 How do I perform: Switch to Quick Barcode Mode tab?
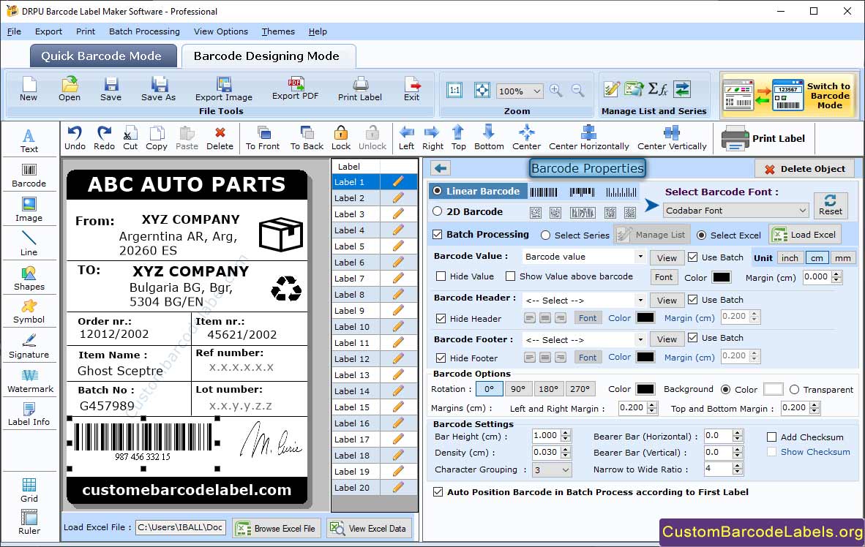pyautogui.click(x=102, y=56)
